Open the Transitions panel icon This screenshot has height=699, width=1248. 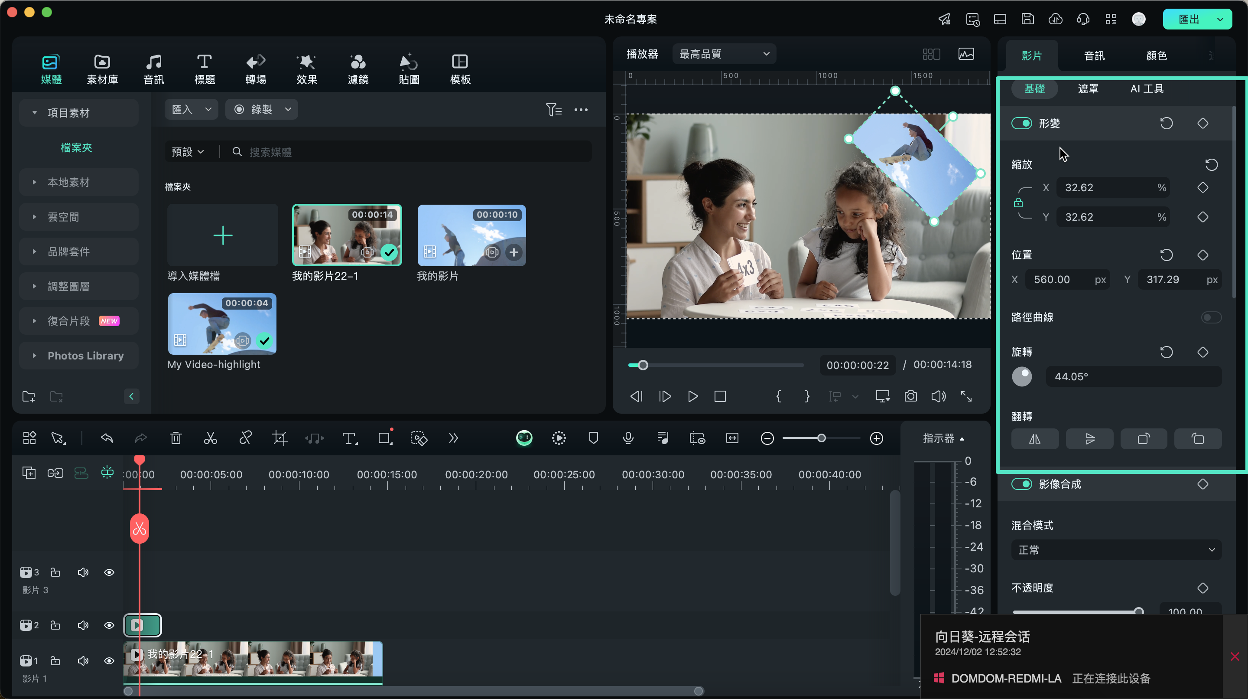pyautogui.click(x=256, y=69)
